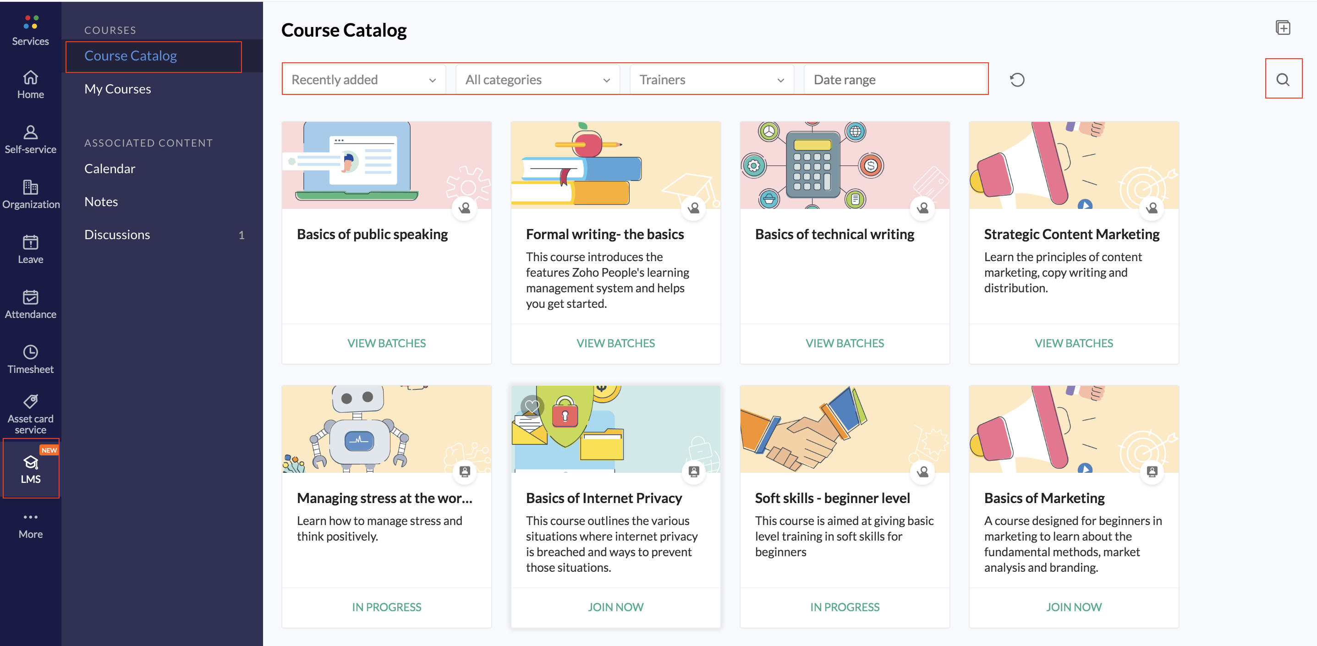Expand the Recently added sort dropdown
Image resolution: width=1317 pixels, height=646 pixels.
tap(363, 80)
